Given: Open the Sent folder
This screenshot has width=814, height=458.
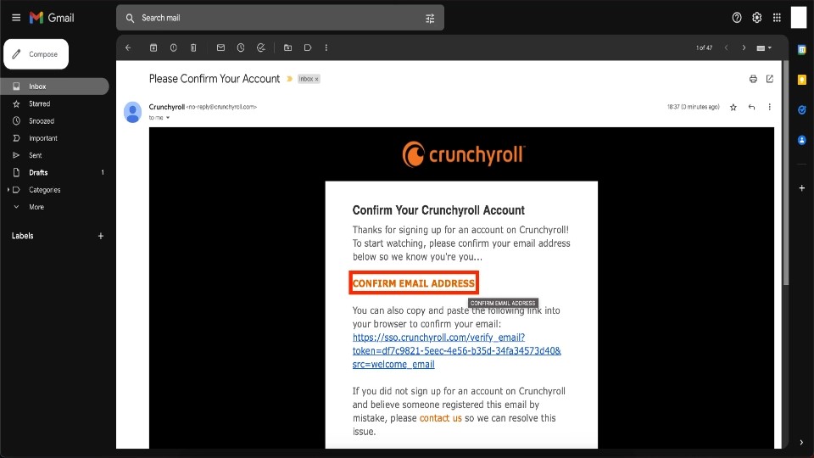Looking at the screenshot, I should click(54, 155).
